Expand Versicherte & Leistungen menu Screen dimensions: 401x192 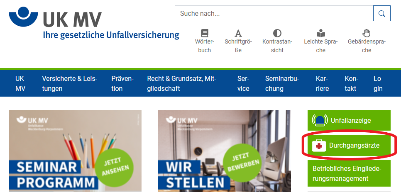[70, 83]
